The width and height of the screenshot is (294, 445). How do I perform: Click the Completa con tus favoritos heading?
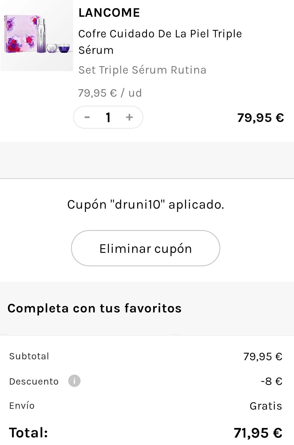click(x=95, y=308)
